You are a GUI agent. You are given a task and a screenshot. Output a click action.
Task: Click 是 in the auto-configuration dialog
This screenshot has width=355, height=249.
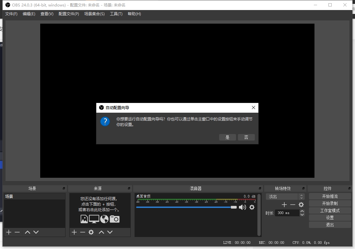(x=227, y=137)
